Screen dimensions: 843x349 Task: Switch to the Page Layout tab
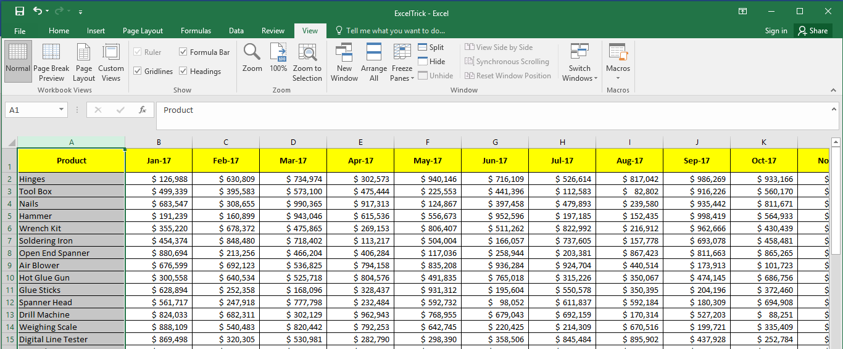click(143, 31)
